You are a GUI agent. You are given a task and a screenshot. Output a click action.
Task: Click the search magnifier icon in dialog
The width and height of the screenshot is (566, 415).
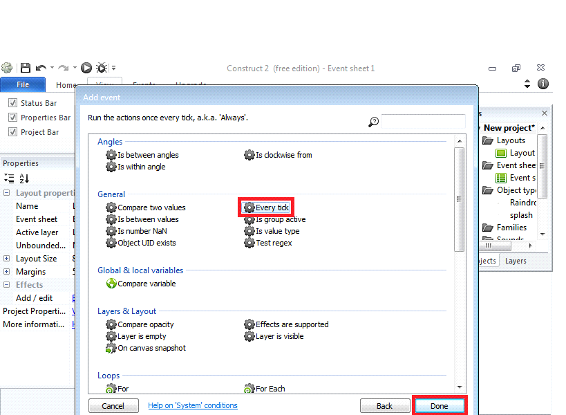pos(373,122)
